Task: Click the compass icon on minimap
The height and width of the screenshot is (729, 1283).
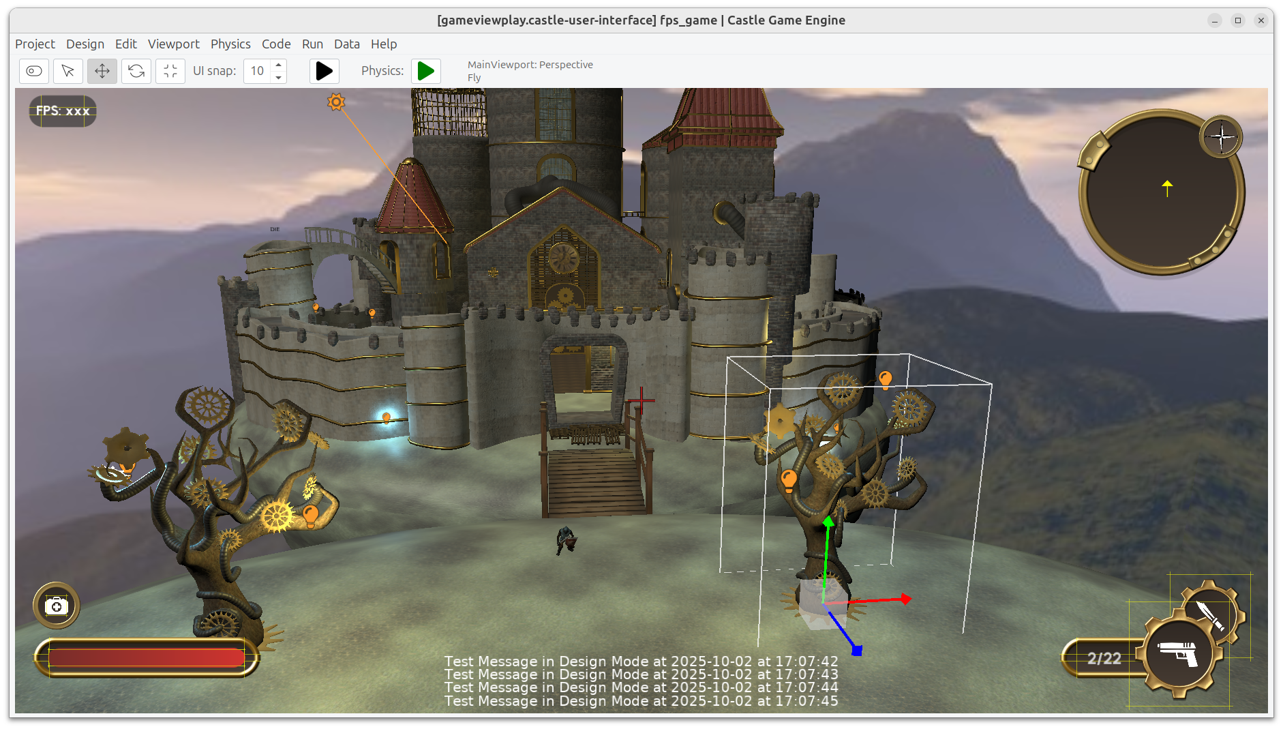Action: point(1221,137)
